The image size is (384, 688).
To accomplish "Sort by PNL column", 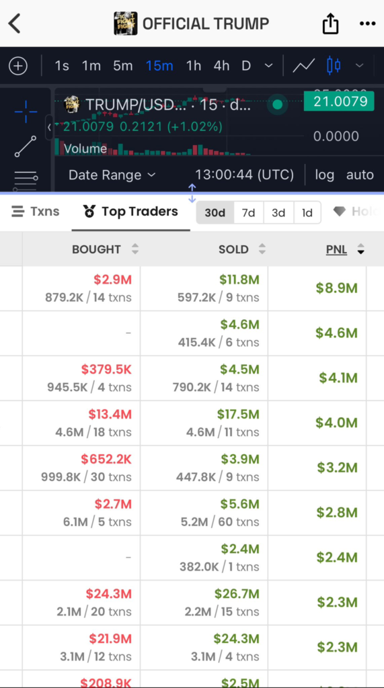I will 345,250.
